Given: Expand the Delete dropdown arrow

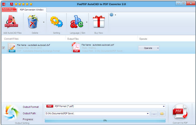Looking at the screenshot, I should coord(44,22).
